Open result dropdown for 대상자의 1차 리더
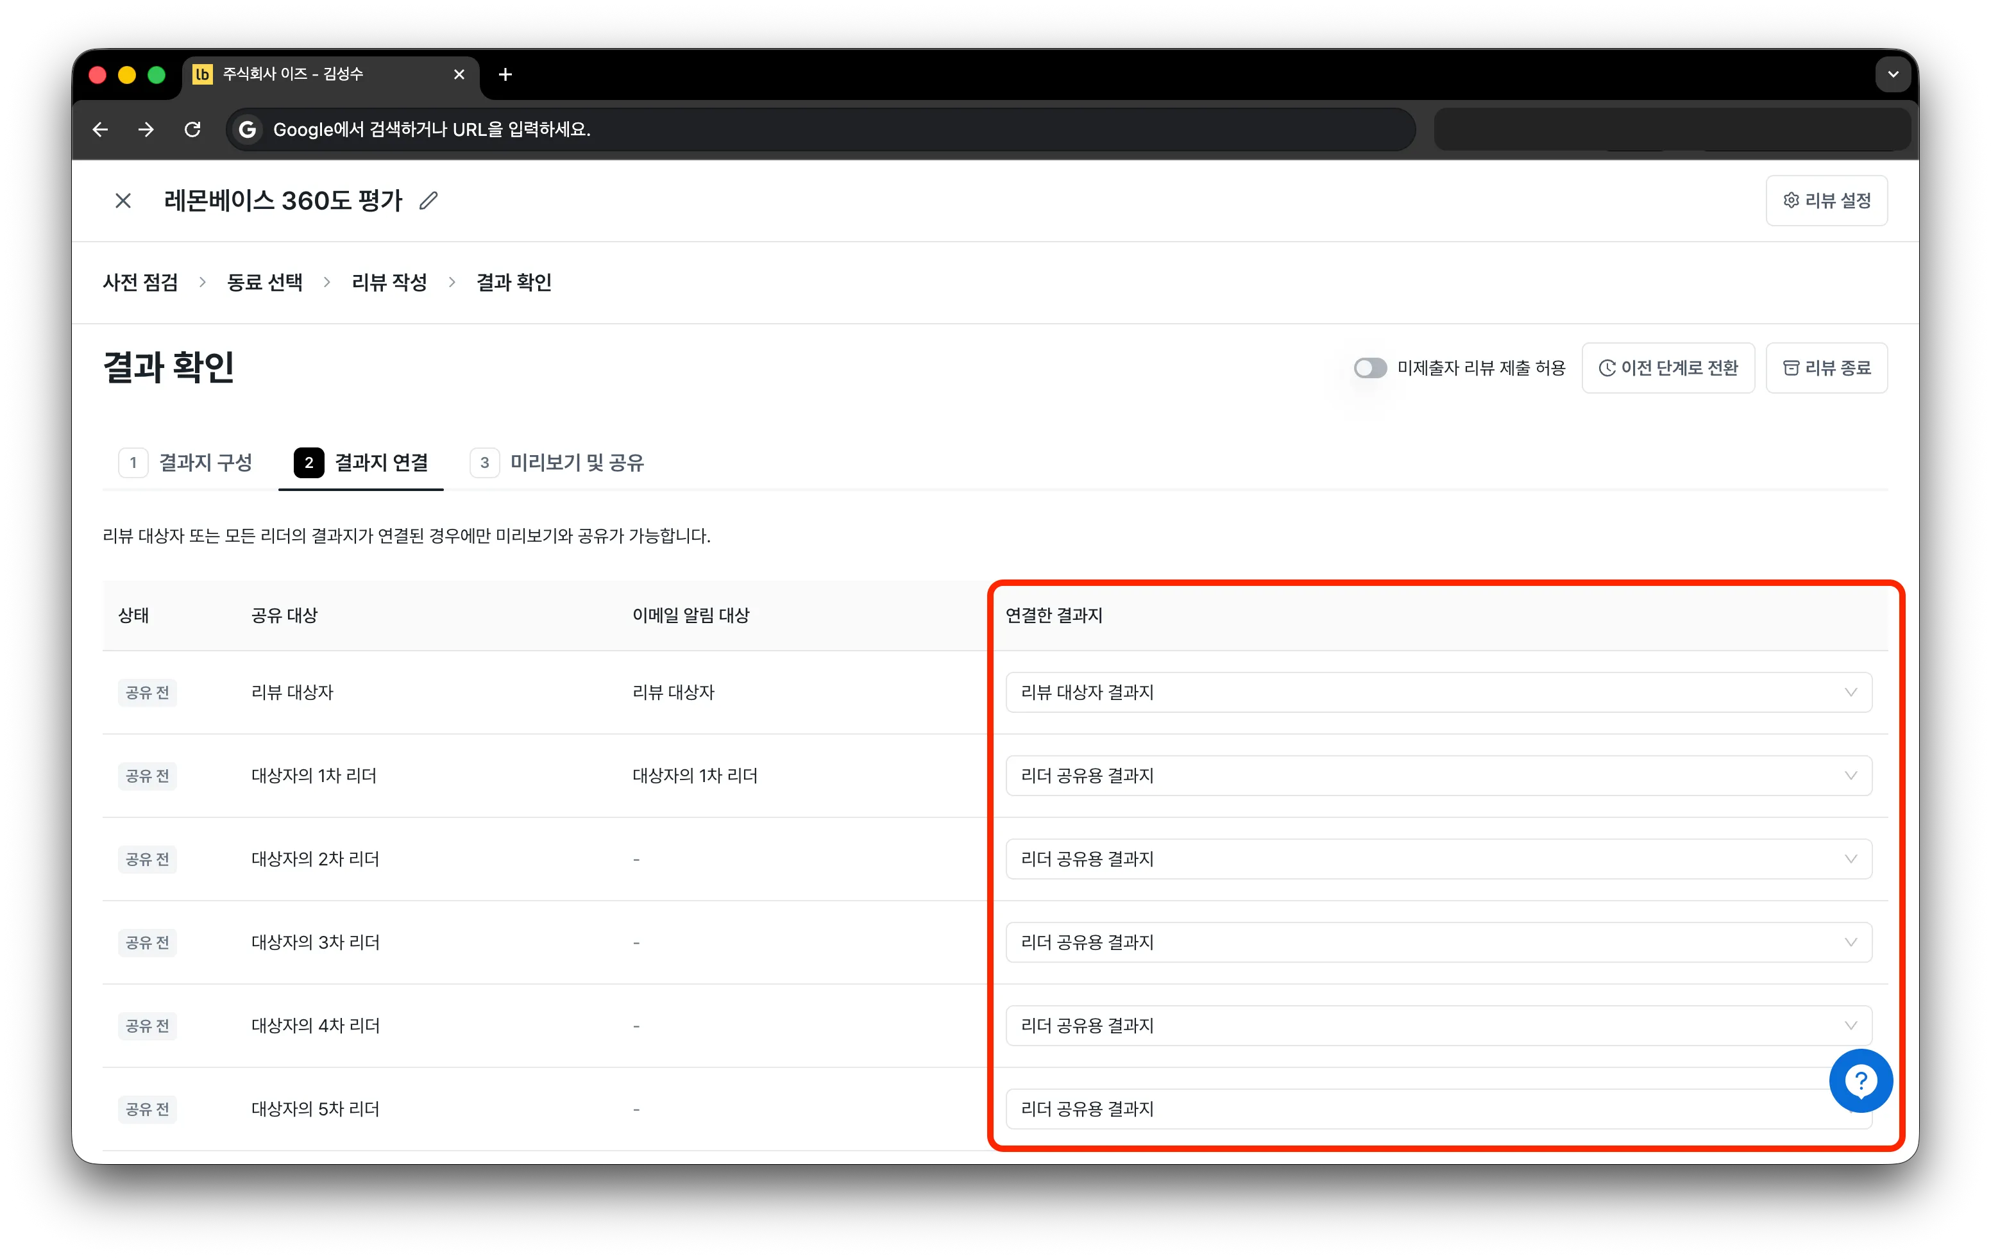 (1438, 776)
